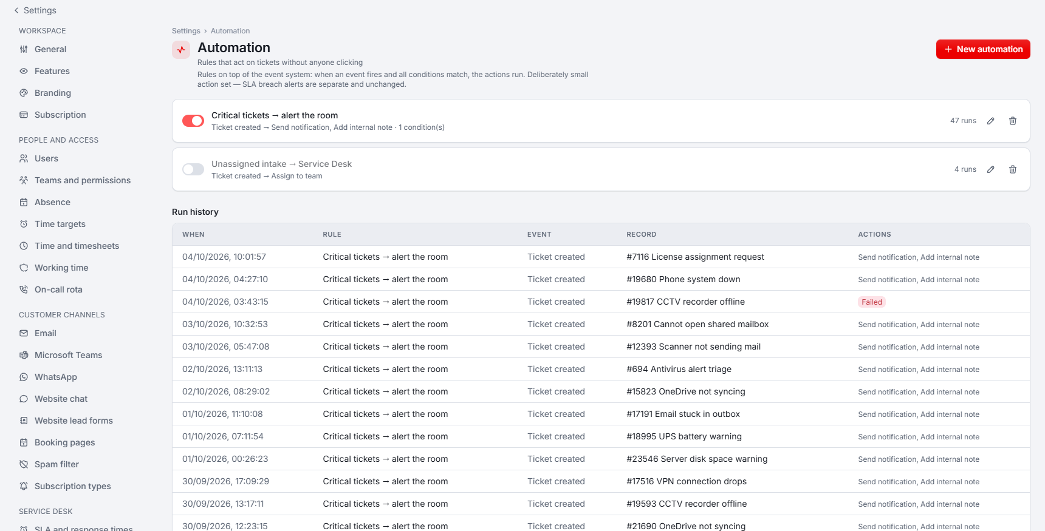Open the Email channel settings

click(46, 333)
